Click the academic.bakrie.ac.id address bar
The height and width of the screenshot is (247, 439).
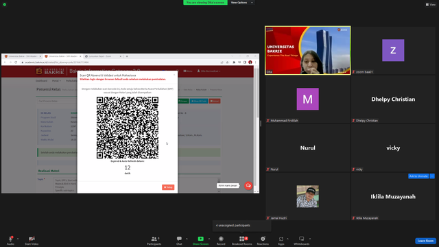point(121,62)
